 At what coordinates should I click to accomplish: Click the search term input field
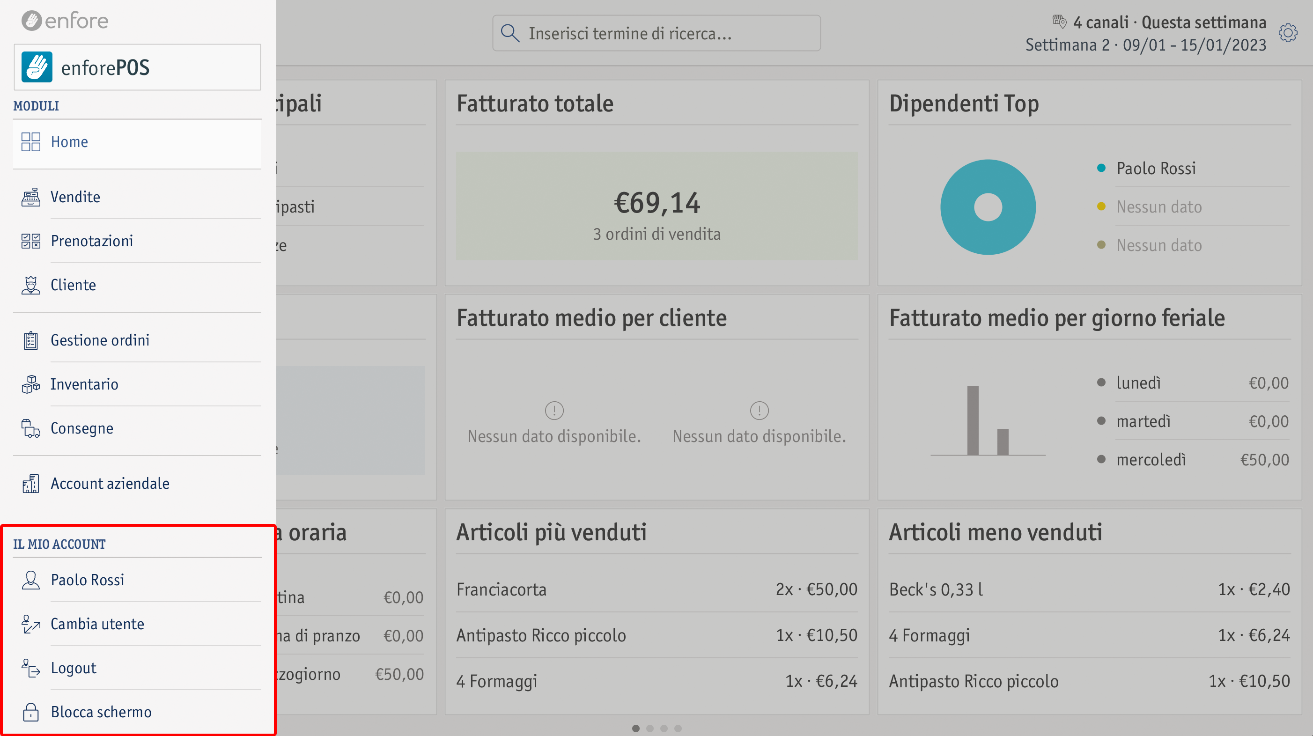[x=656, y=33]
